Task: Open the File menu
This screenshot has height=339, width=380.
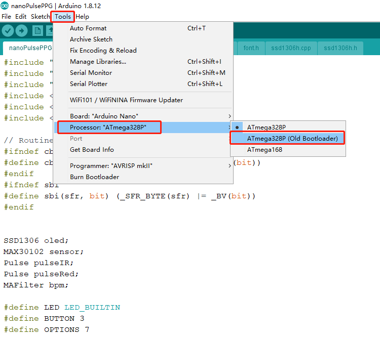Action: tap(6, 17)
